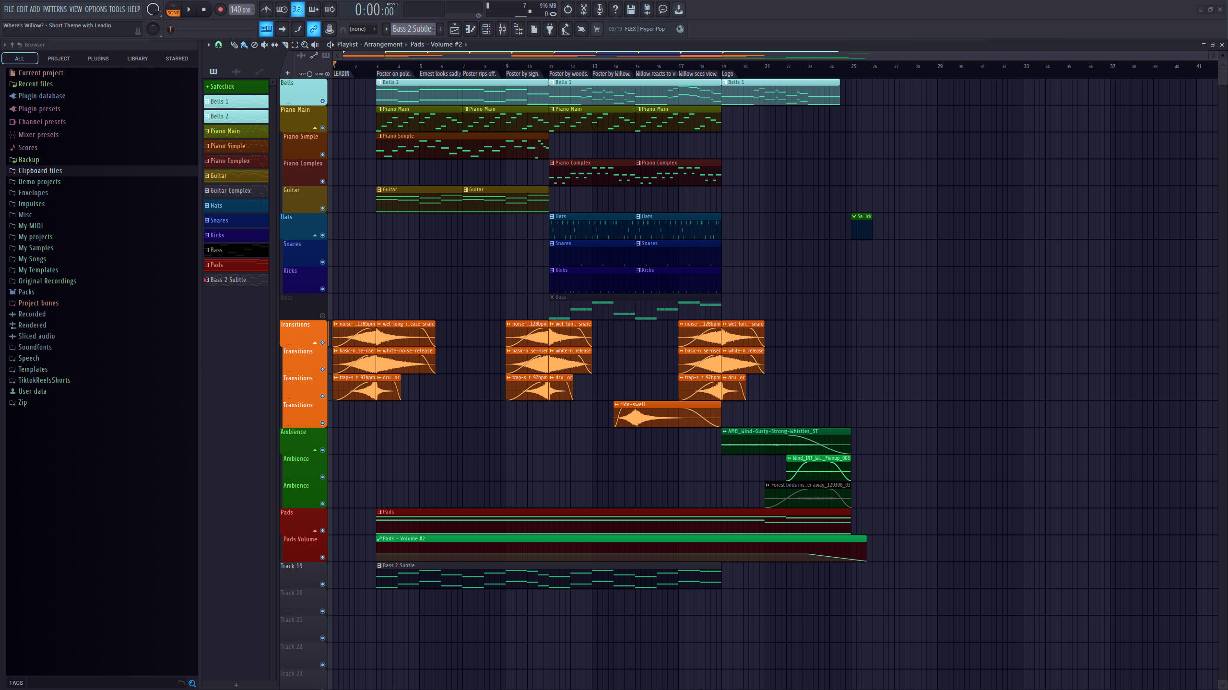1228x690 pixels.
Task: Open the mixer window icon
Action: (502, 29)
